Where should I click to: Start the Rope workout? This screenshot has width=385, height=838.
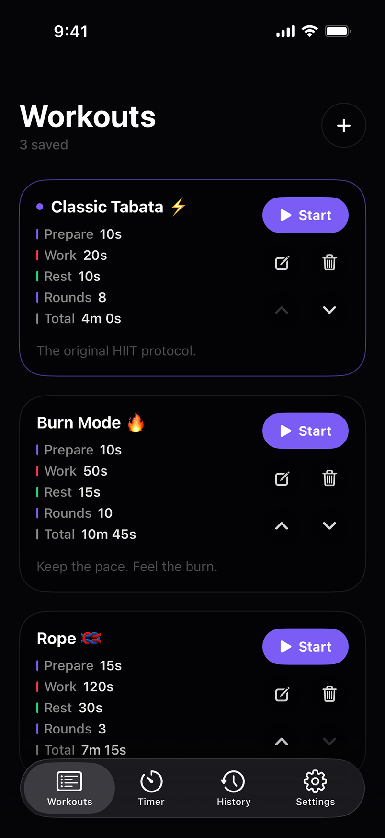tap(306, 647)
